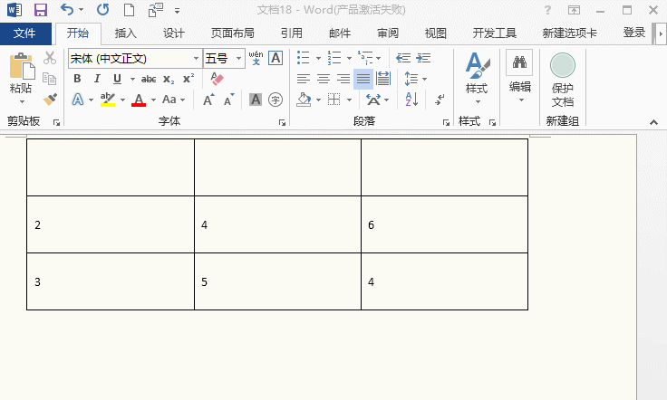This screenshot has height=400, width=667.
Task: Open the 文件 menu
Action: click(24, 33)
